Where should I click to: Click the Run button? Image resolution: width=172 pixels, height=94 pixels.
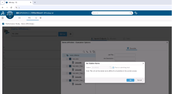click(x=63, y=34)
